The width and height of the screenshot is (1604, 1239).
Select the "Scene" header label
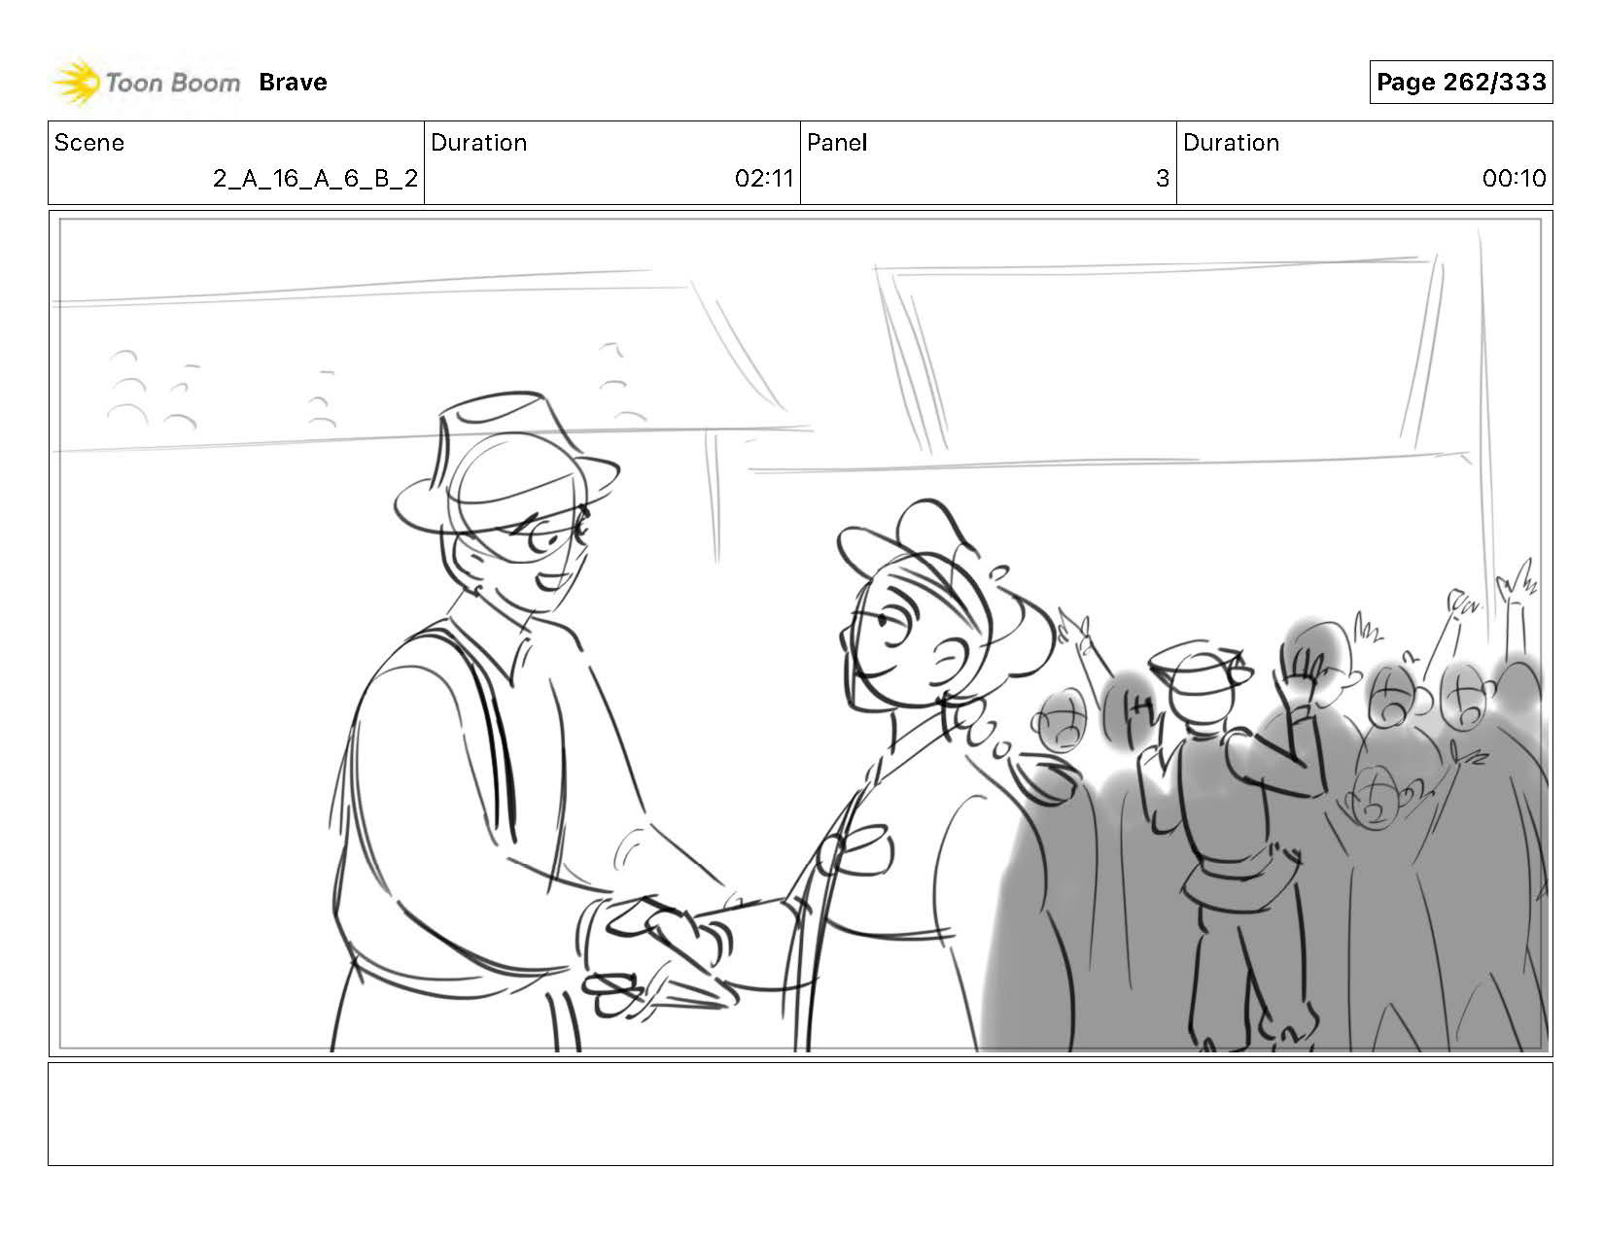tap(89, 143)
